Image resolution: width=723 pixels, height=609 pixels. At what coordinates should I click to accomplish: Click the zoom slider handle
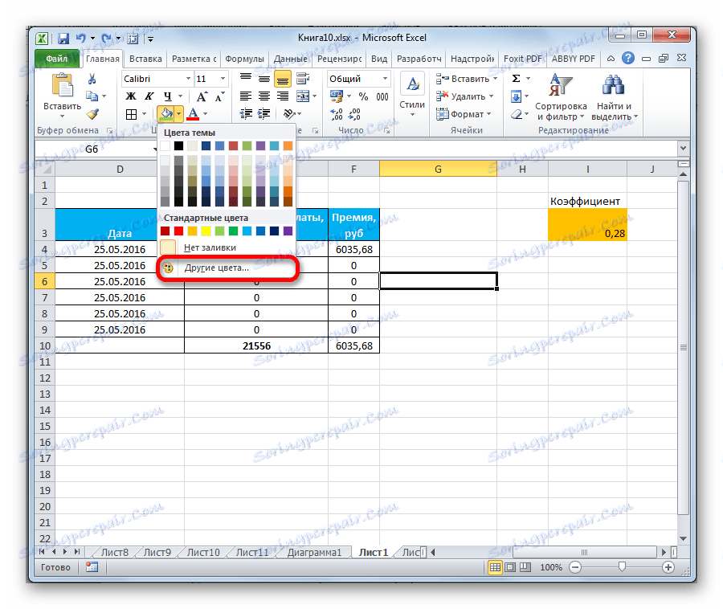[x=622, y=567]
